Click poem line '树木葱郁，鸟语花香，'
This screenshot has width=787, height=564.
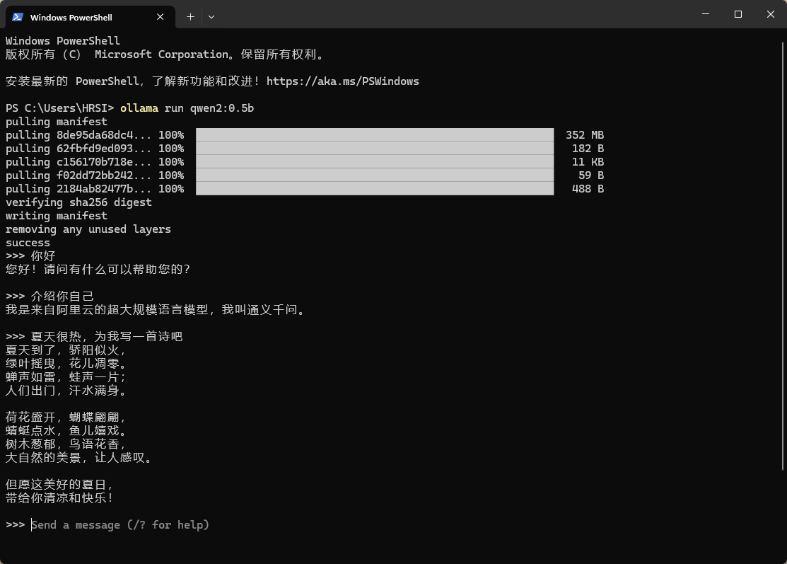click(65, 444)
